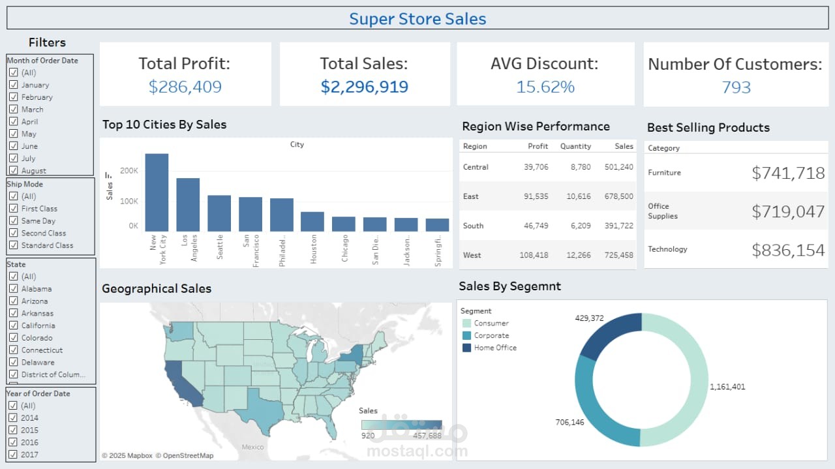Uncheck California in the State filter

(14, 325)
